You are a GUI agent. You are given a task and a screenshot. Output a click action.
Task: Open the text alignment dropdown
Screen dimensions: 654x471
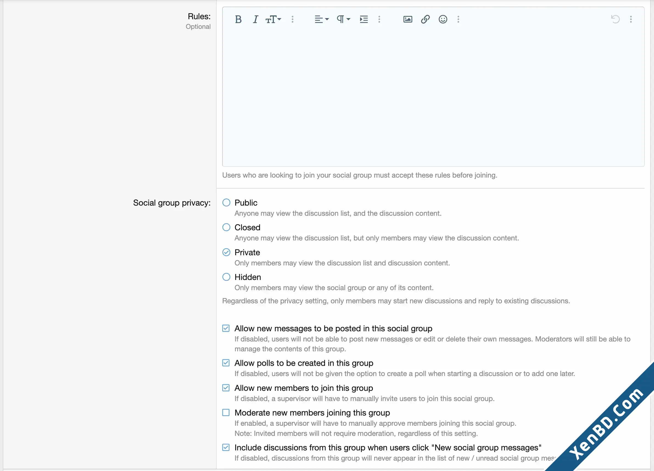pos(322,19)
